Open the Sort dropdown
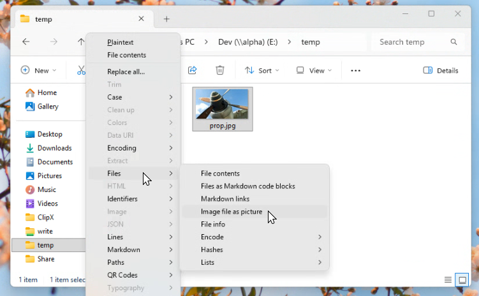Viewport: 479px width, 296px height. (262, 71)
